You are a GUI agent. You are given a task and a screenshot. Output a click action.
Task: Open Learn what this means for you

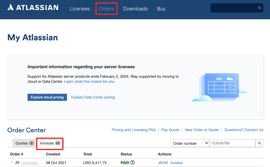(89, 82)
